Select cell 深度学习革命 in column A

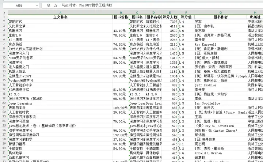[60, 121]
